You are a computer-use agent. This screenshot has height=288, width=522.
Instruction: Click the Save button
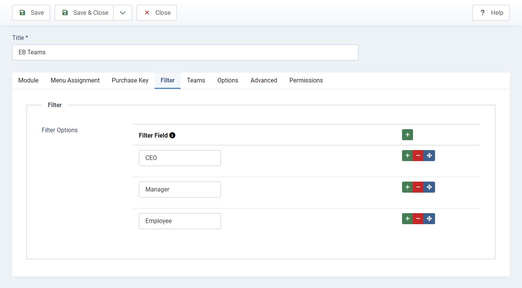31,13
